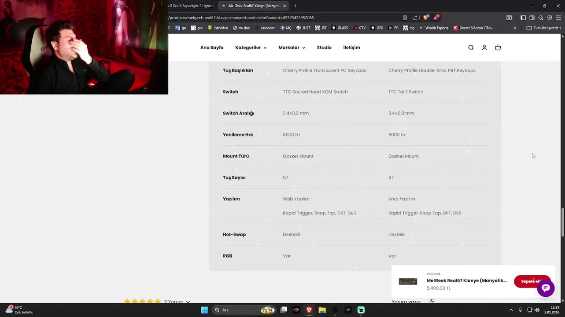The width and height of the screenshot is (565, 317).
Task: Open a new browser tab with plus
Action: tap(295, 6)
